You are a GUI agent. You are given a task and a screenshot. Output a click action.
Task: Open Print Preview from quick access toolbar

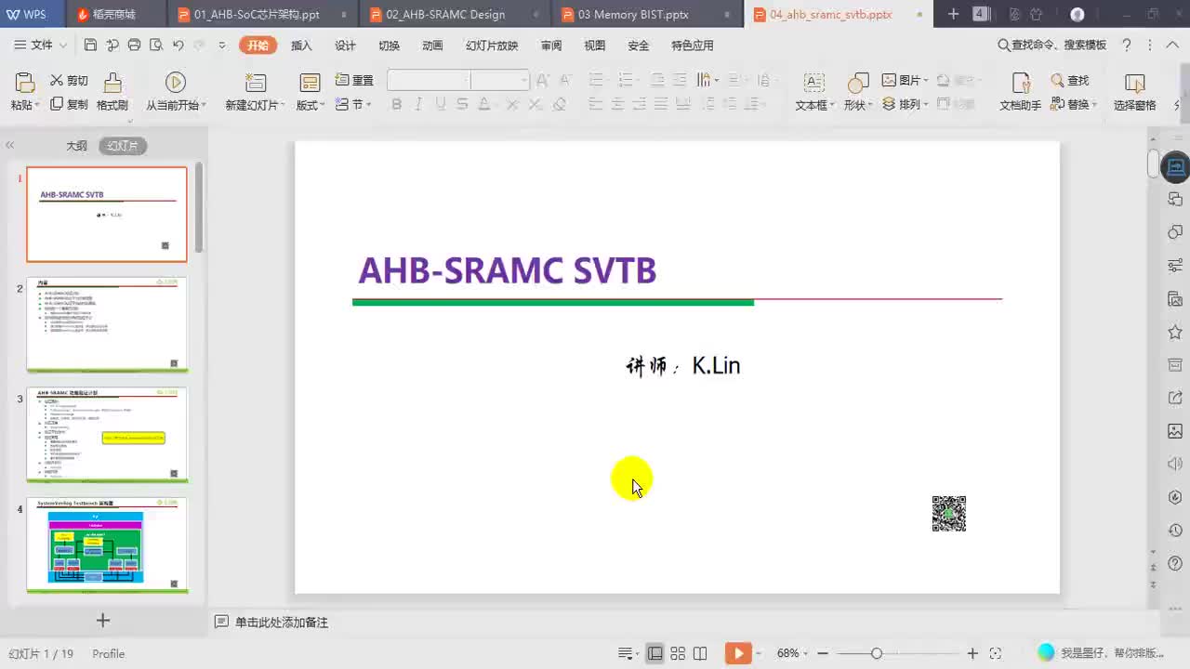point(155,46)
